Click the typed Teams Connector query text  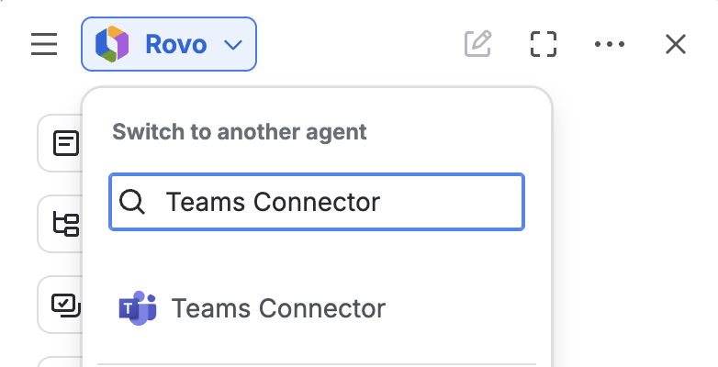coord(273,202)
